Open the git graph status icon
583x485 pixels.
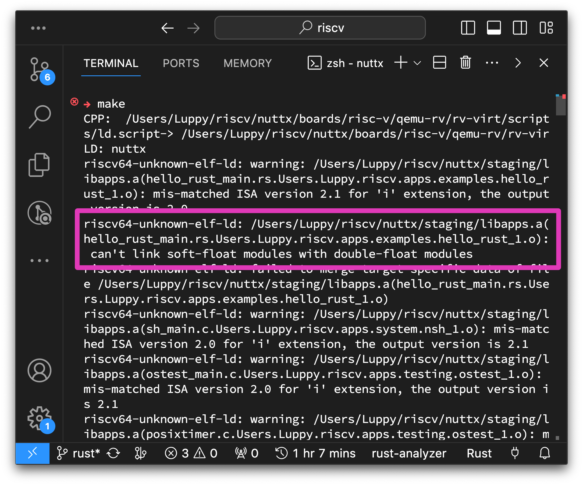pos(140,453)
